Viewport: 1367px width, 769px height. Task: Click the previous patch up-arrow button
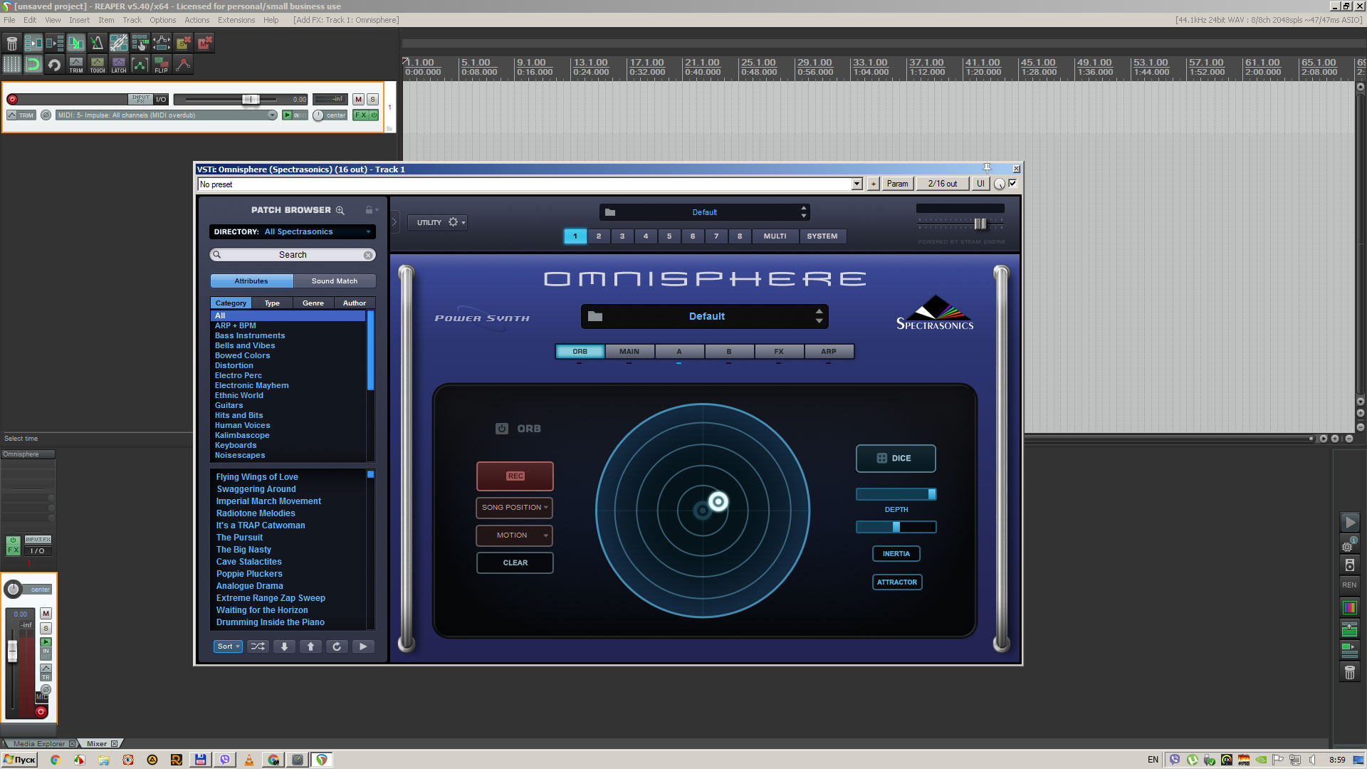[x=310, y=647]
